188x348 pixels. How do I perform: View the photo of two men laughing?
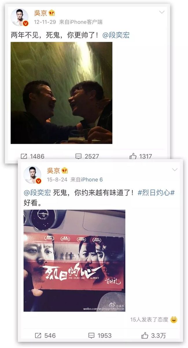[62, 93]
